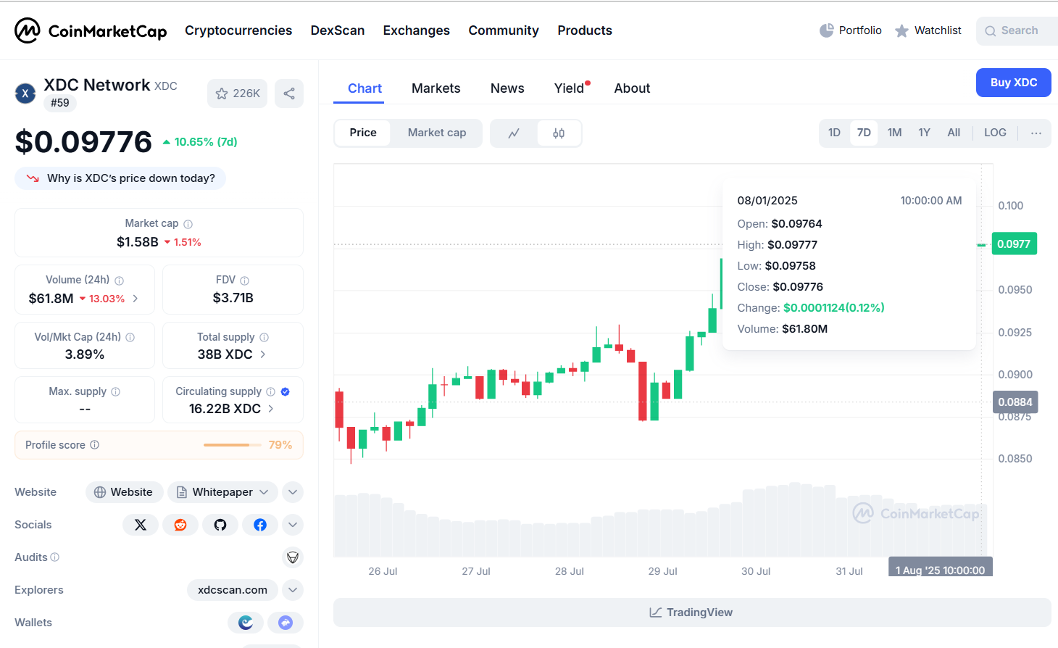The width and height of the screenshot is (1058, 648).
Task: Expand Volume (24h) details arrow
Action: pos(136,299)
